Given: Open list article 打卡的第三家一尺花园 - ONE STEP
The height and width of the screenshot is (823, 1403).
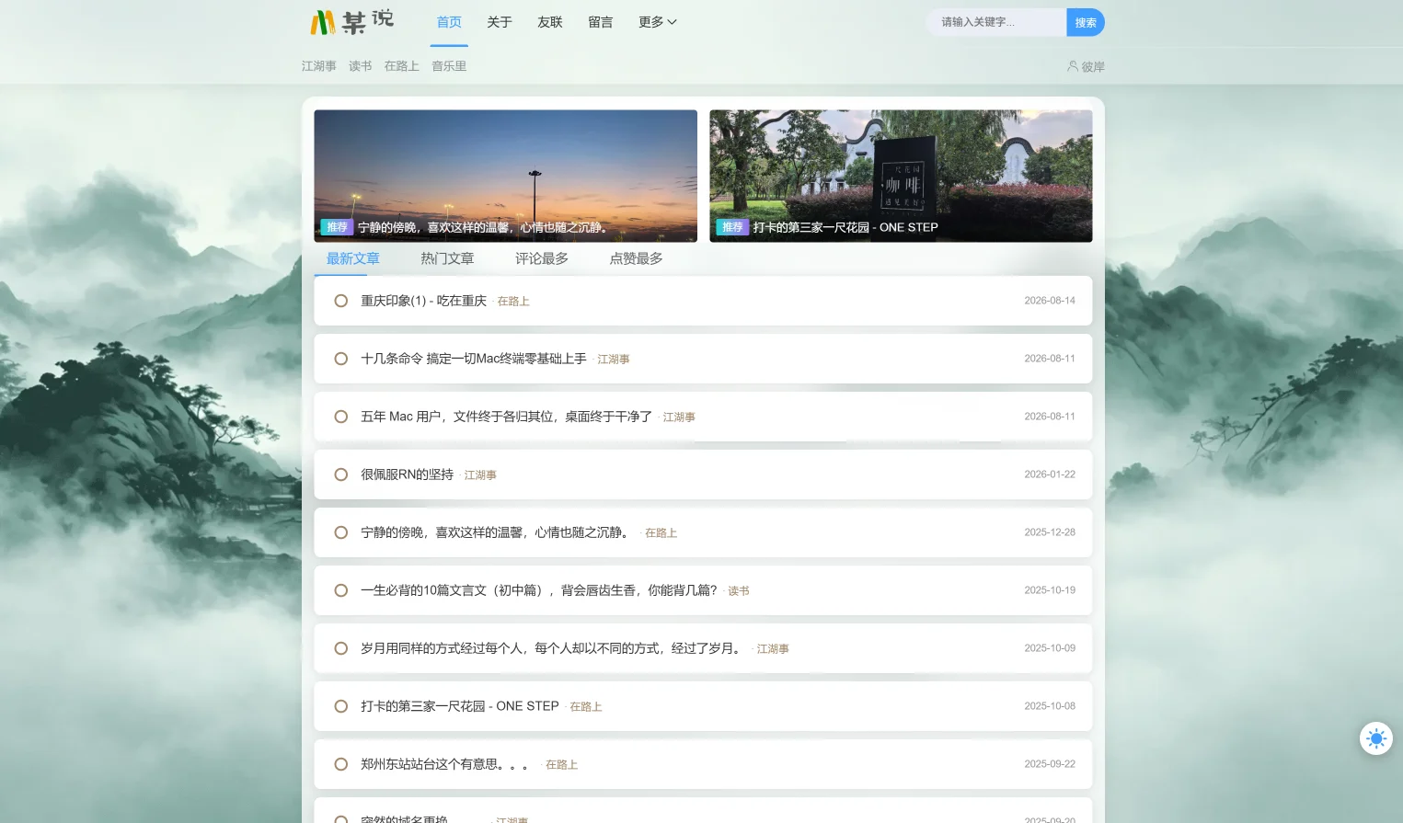Looking at the screenshot, I should tap(460, 706).
